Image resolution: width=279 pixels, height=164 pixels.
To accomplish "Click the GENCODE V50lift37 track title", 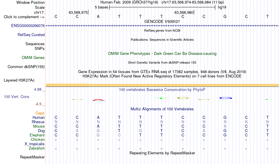I will click(162, 22).
